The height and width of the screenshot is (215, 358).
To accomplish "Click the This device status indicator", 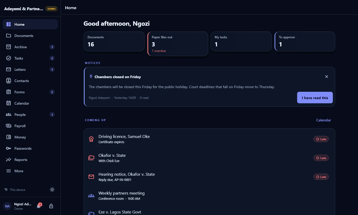I will [x=15, y=190].
